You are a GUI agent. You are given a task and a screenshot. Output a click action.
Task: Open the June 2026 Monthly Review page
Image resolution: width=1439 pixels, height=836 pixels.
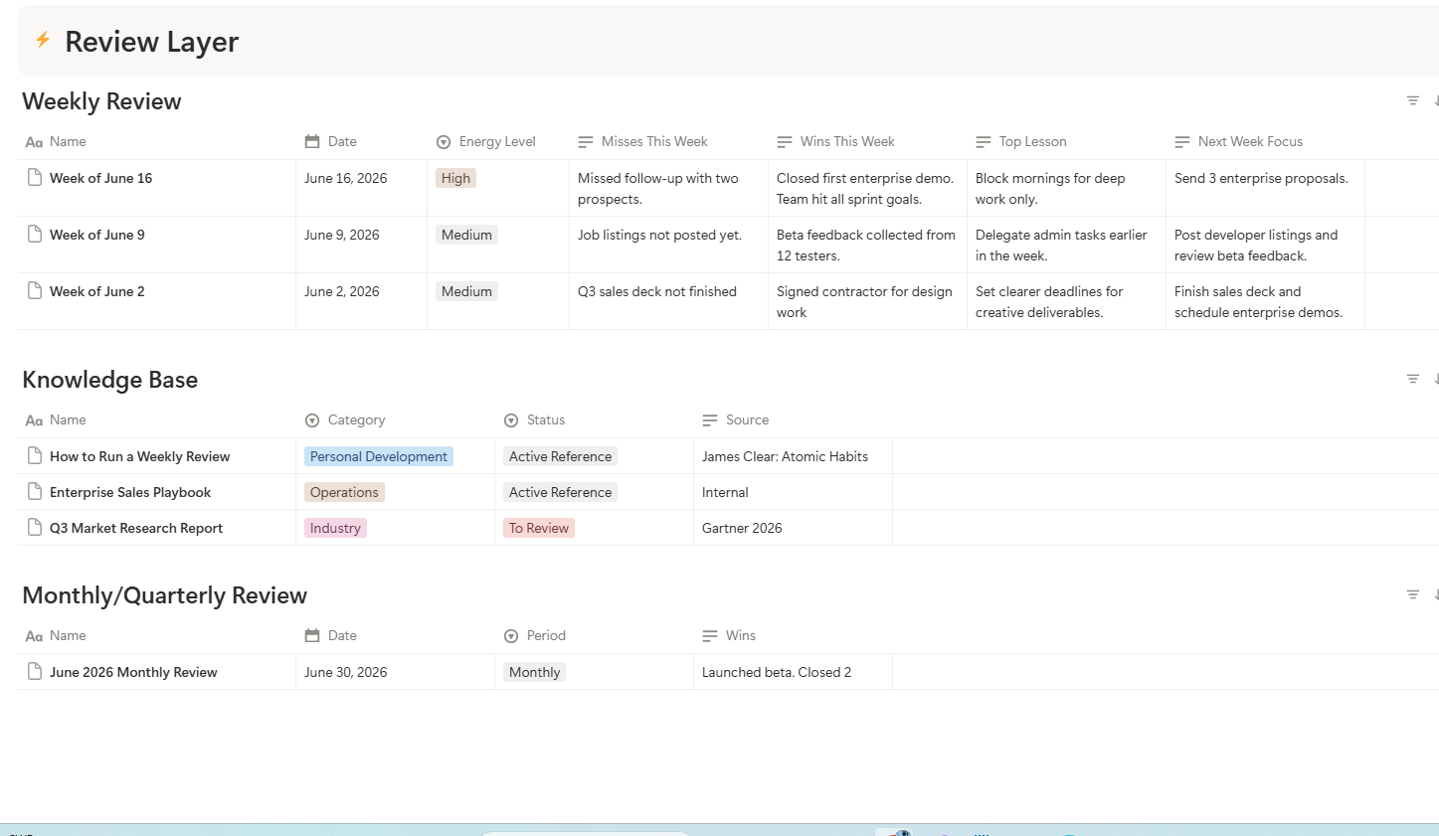[133, 672]
